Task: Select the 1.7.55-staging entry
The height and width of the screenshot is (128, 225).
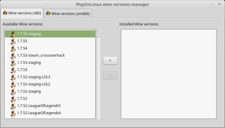Action: 50,34
